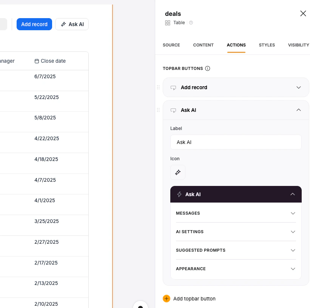The width and height of the screenshot is (310, 308).
Task: Collapse the dark Ask AI action header
Action: point(292,194)
